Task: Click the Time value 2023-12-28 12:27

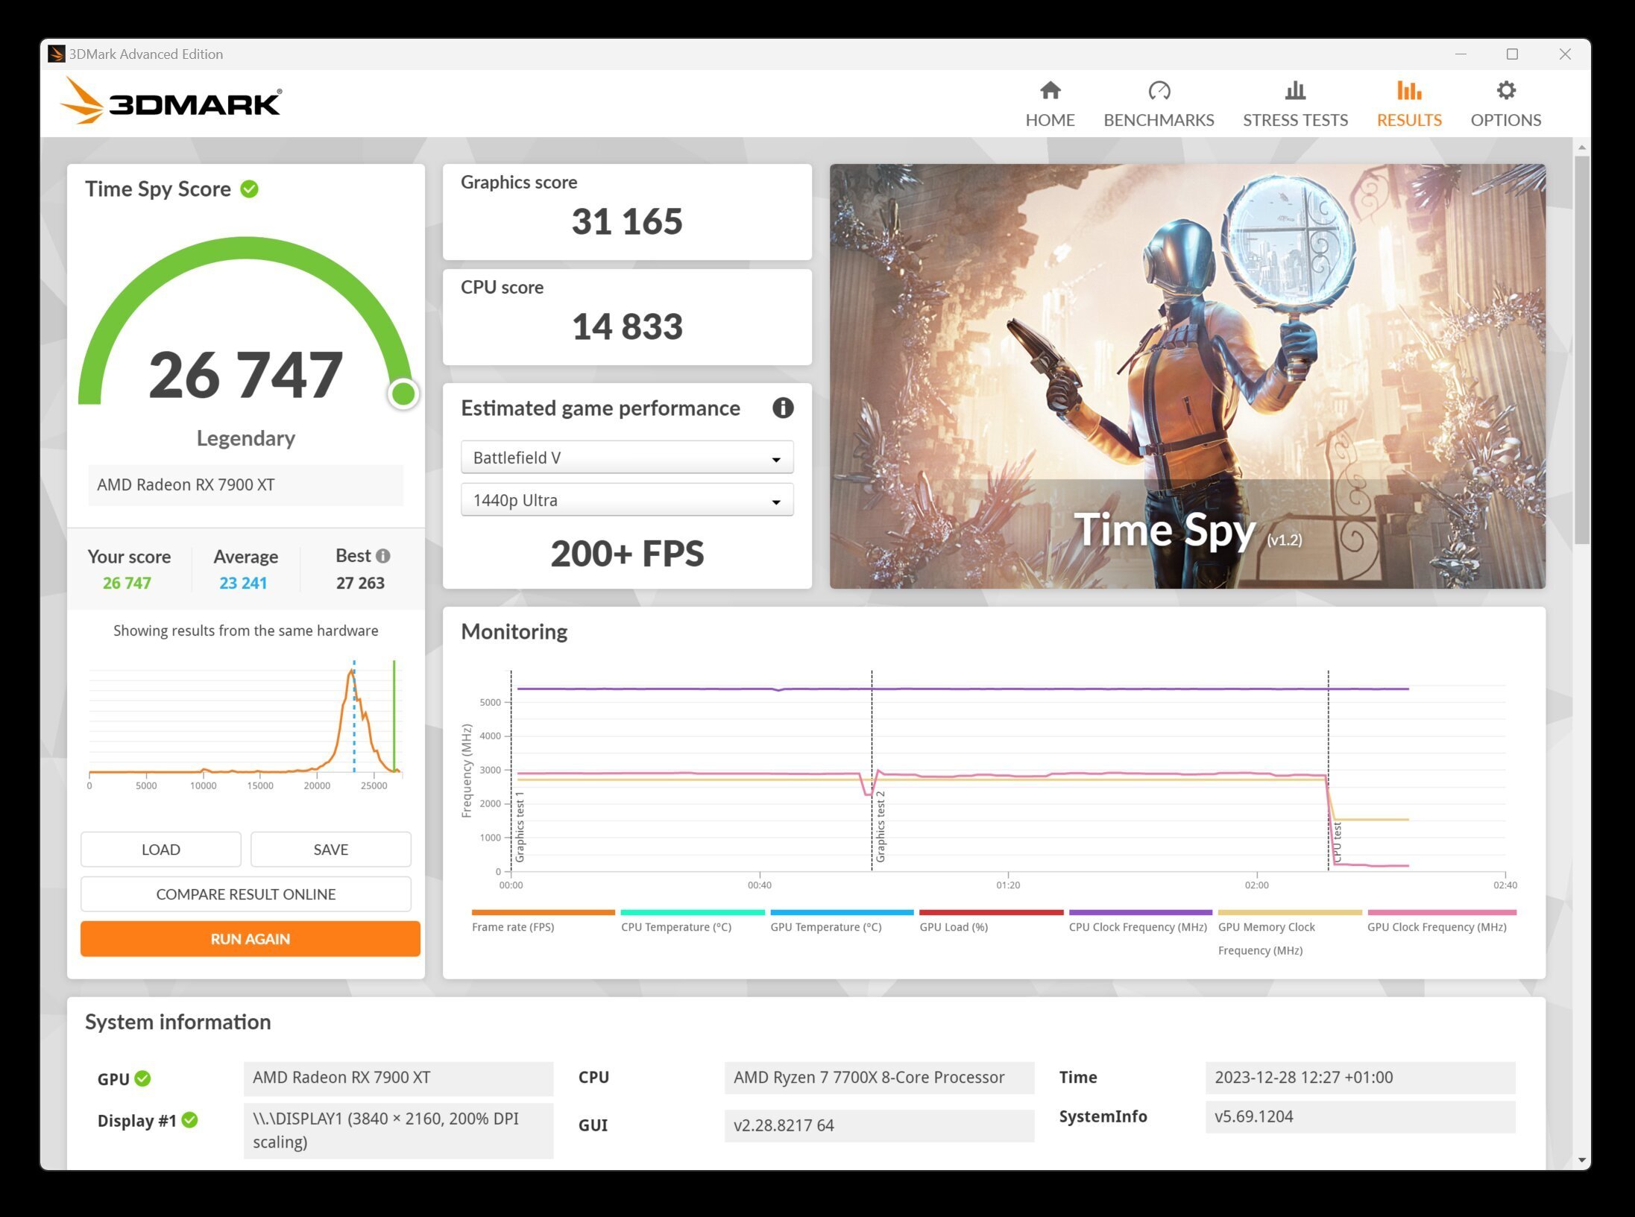Action: click(1360, 1078)
